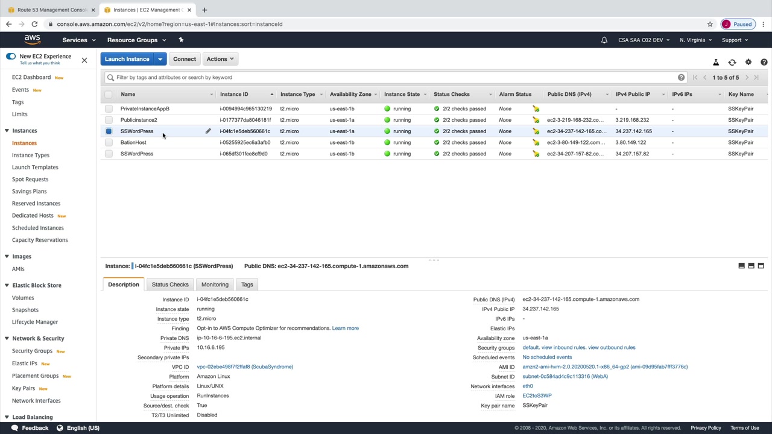Viewport: 772px width, 434px height.
Task: Click the pin shortcut icon in AWS header
Action: [x=181, y=40]
